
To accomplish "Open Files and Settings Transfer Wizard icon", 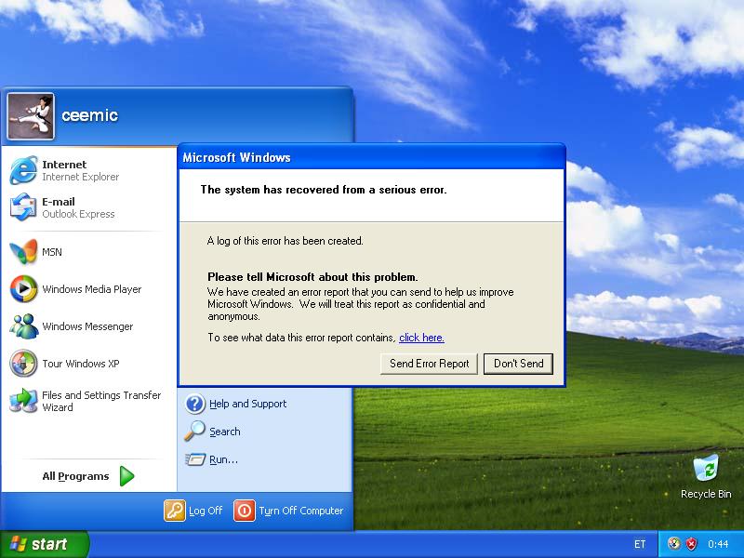I will [23, 401].
